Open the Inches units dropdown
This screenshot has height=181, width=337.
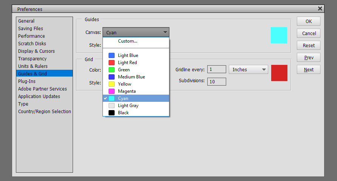pos(248,70)
